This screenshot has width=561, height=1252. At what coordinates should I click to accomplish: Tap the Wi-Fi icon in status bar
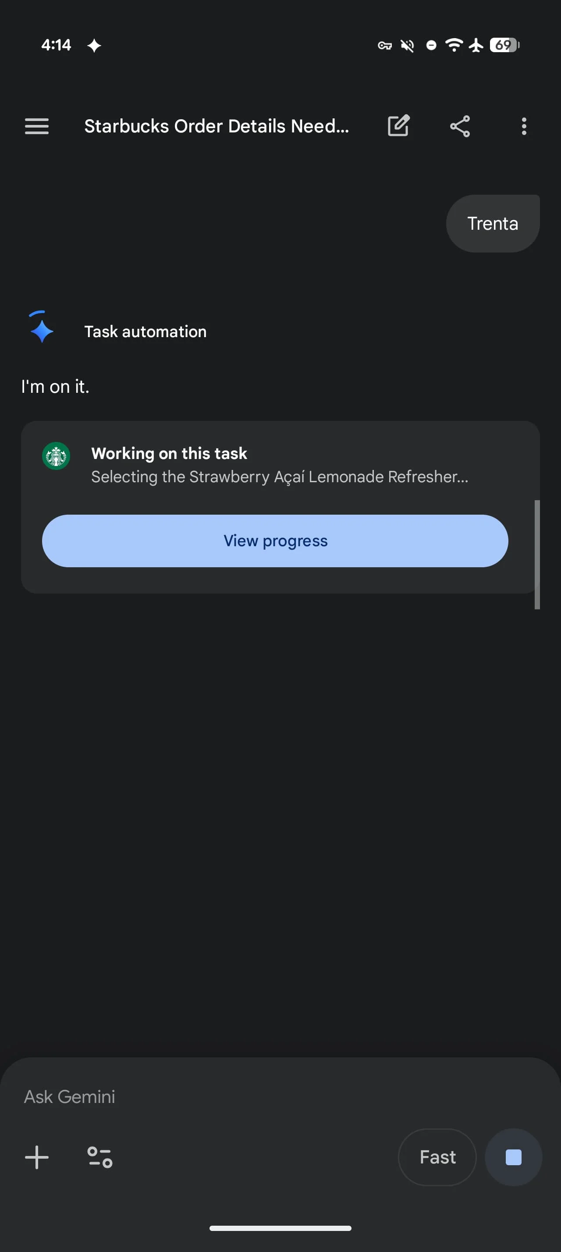(454, 45)
